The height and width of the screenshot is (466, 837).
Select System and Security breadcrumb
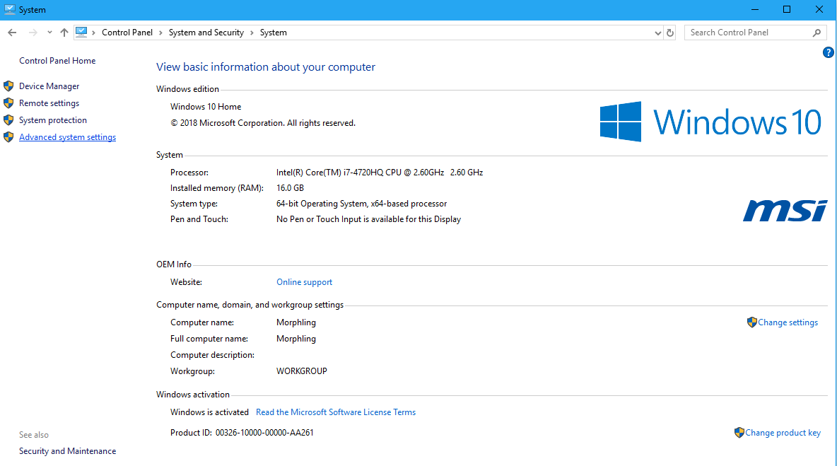206,33
